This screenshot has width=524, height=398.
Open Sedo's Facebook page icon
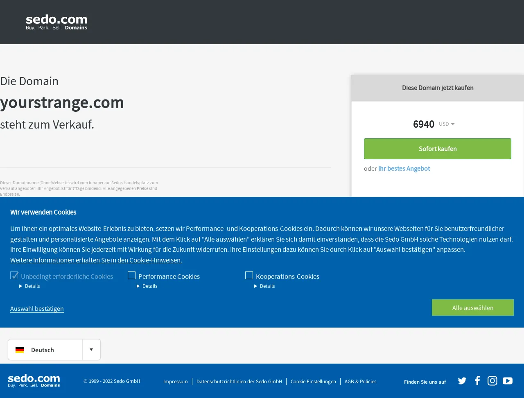coord(477,381)
